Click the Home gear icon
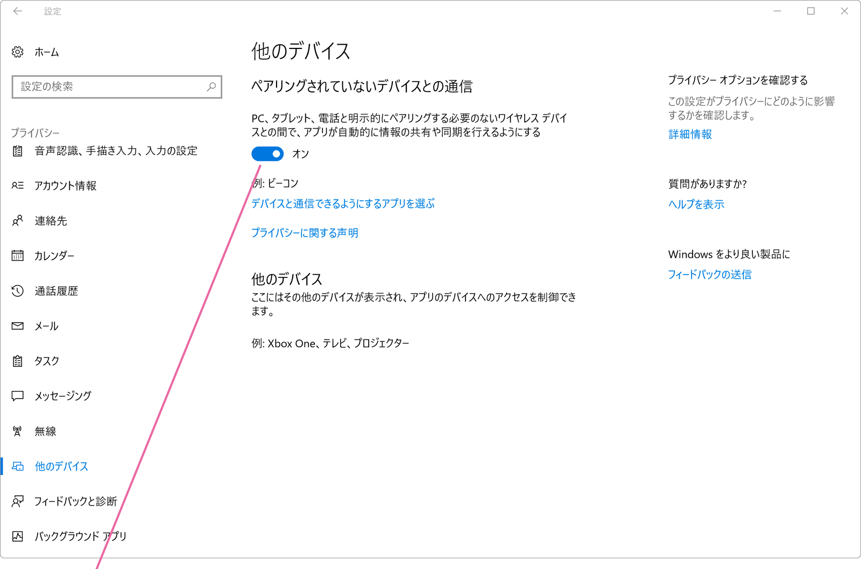 point(18,52)
